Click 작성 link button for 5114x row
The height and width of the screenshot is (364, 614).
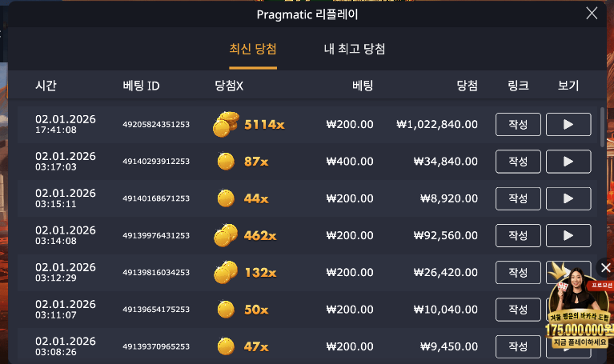[x=518, y=125]
